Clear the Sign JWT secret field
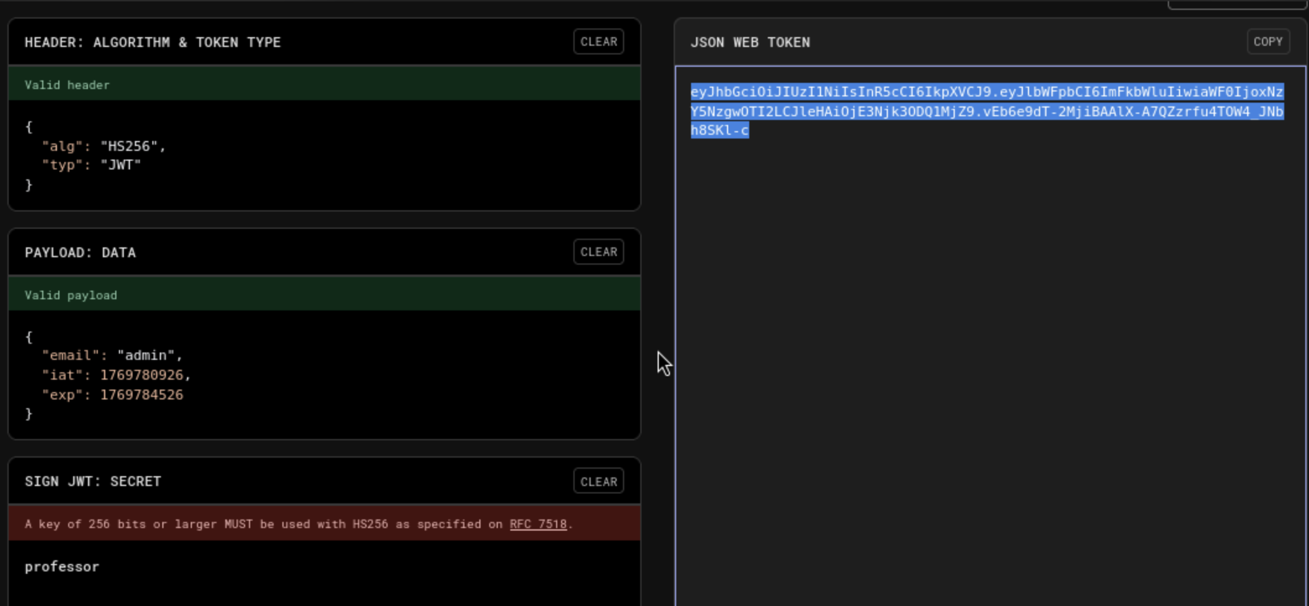 pyautogui.click(x=598, y=482)
